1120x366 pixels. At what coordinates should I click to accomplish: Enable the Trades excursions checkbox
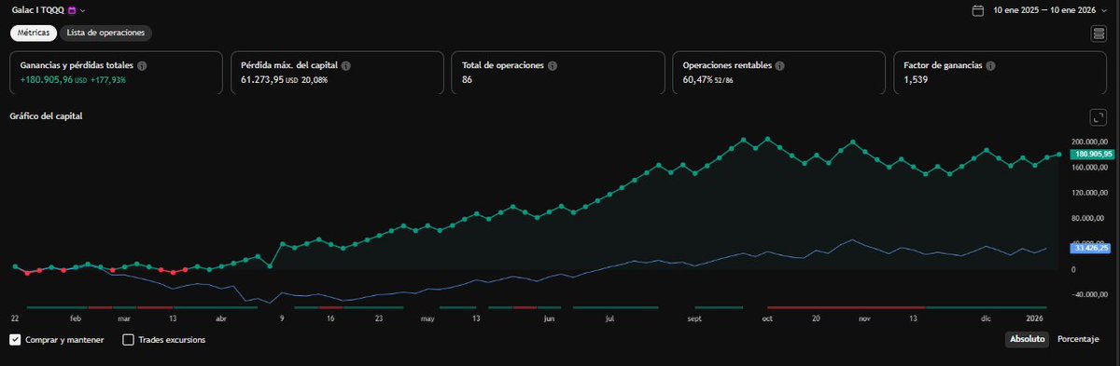[129, 340]
